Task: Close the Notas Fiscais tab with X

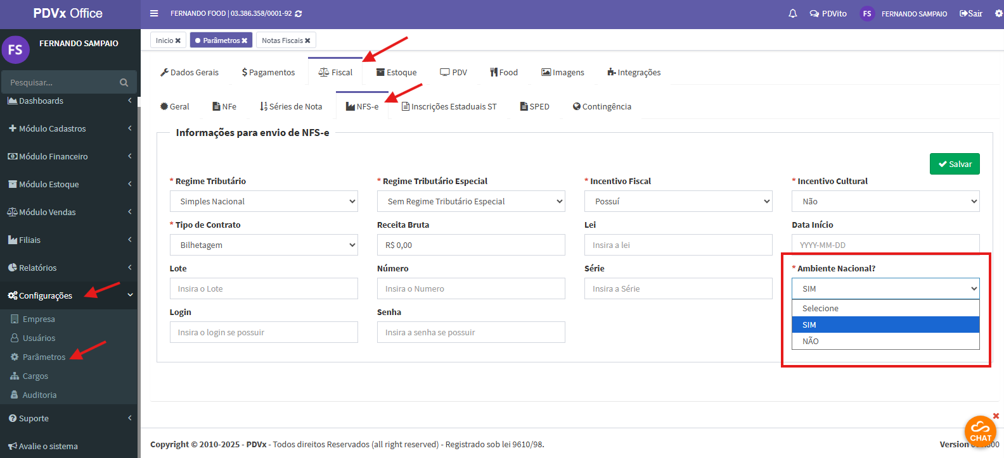Action: pos(307,40)
